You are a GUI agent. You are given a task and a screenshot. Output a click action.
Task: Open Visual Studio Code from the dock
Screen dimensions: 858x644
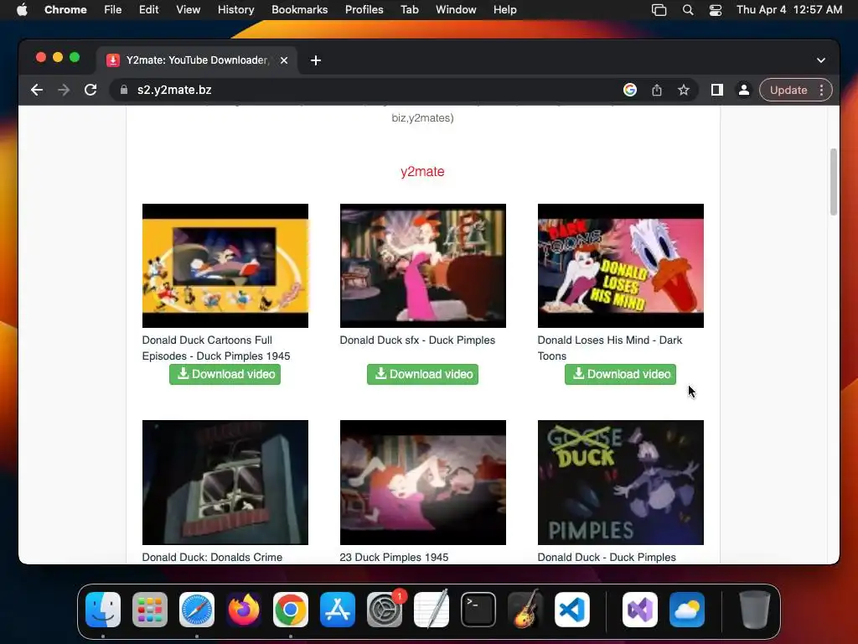[x=571, y=610]
